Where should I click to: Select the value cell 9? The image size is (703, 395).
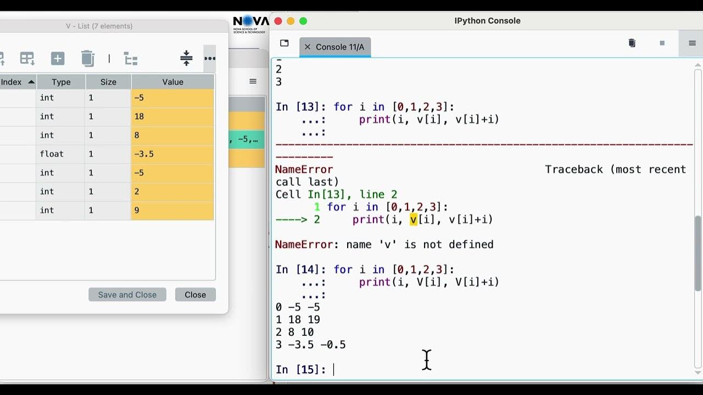point(172,210)
